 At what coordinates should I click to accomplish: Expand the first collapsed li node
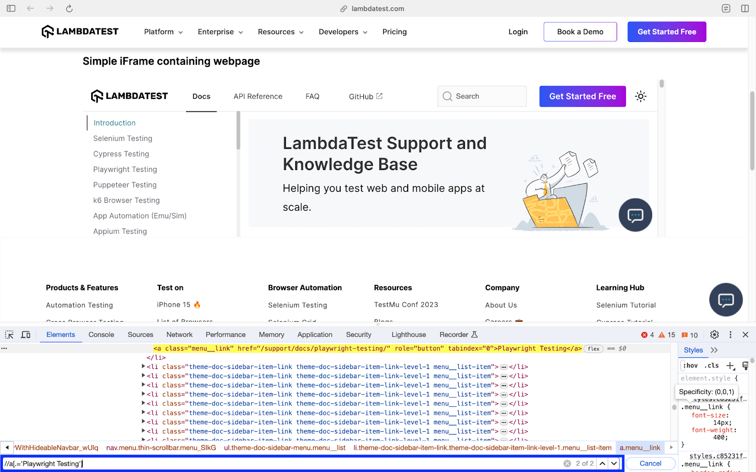point(144,367)
